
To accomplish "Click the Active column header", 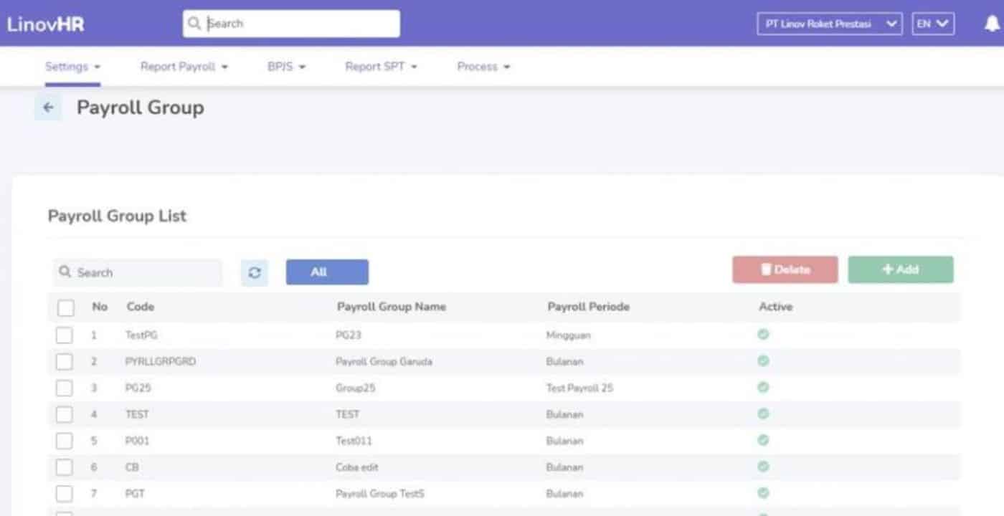I will point(776,307).
